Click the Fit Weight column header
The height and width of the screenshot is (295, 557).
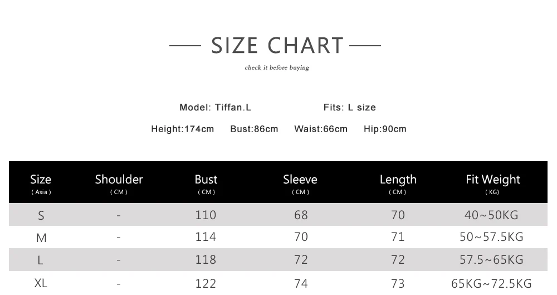493,183
